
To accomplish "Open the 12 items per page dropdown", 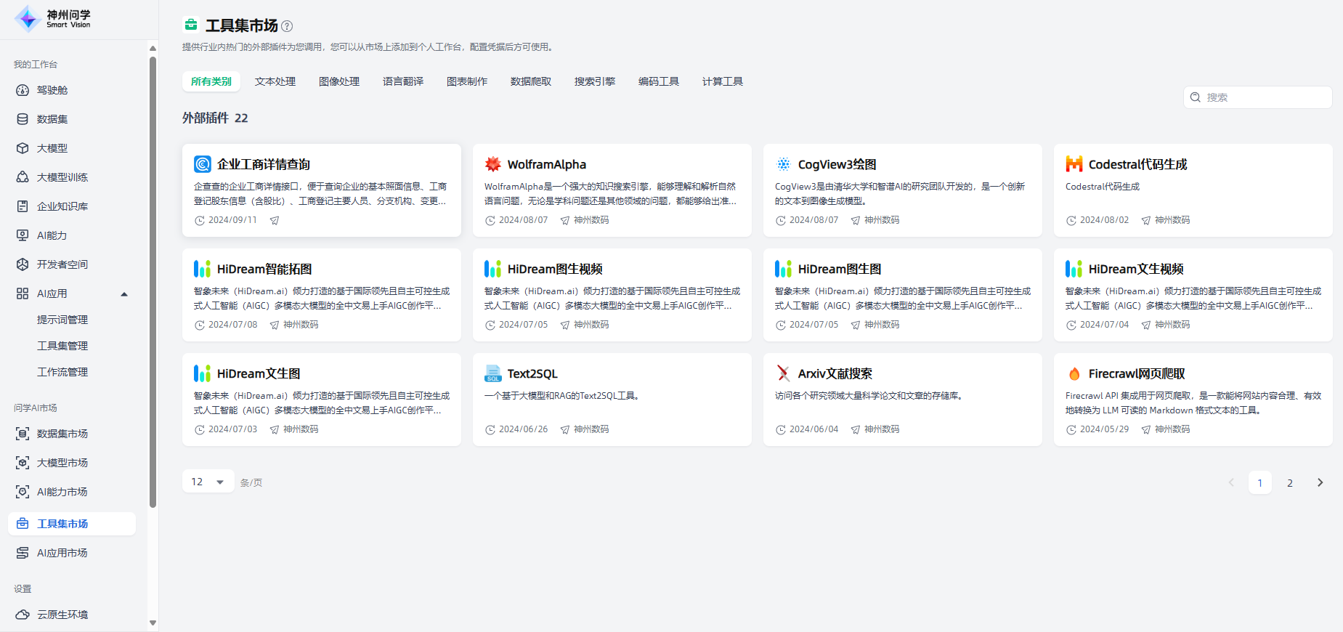I will (208, 482).
